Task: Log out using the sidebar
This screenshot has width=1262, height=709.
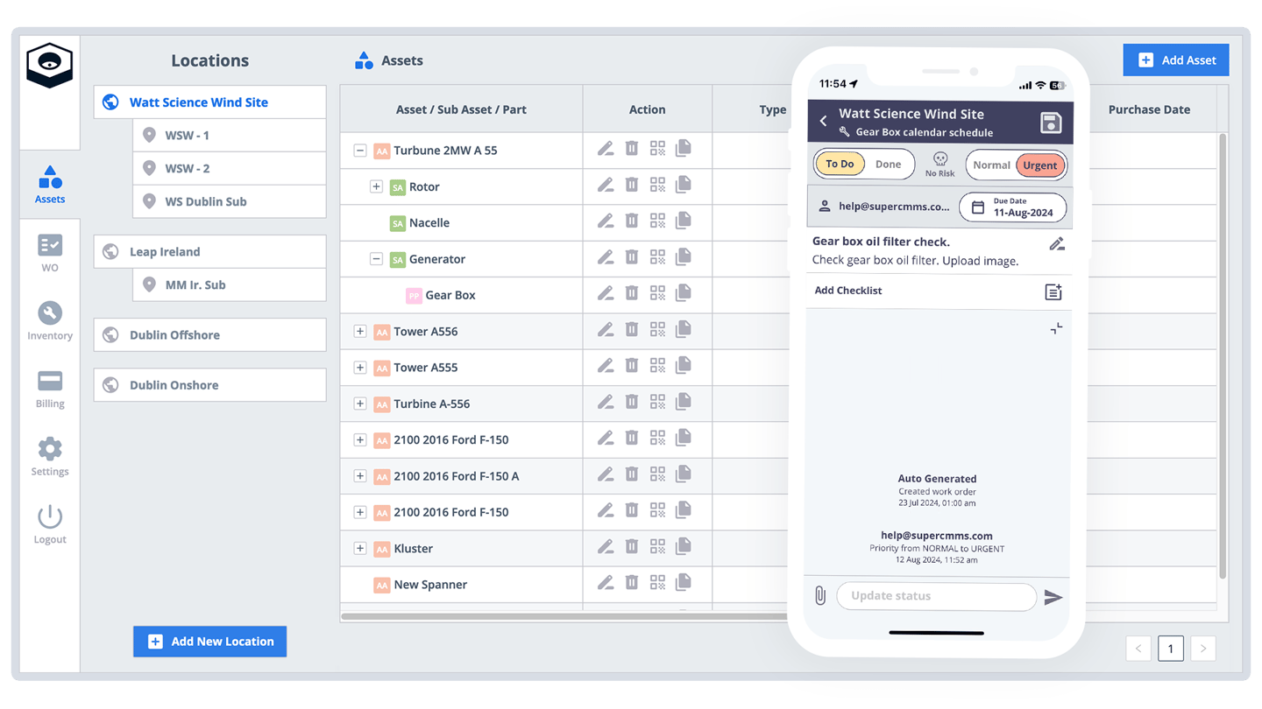Action: [50, 524]
